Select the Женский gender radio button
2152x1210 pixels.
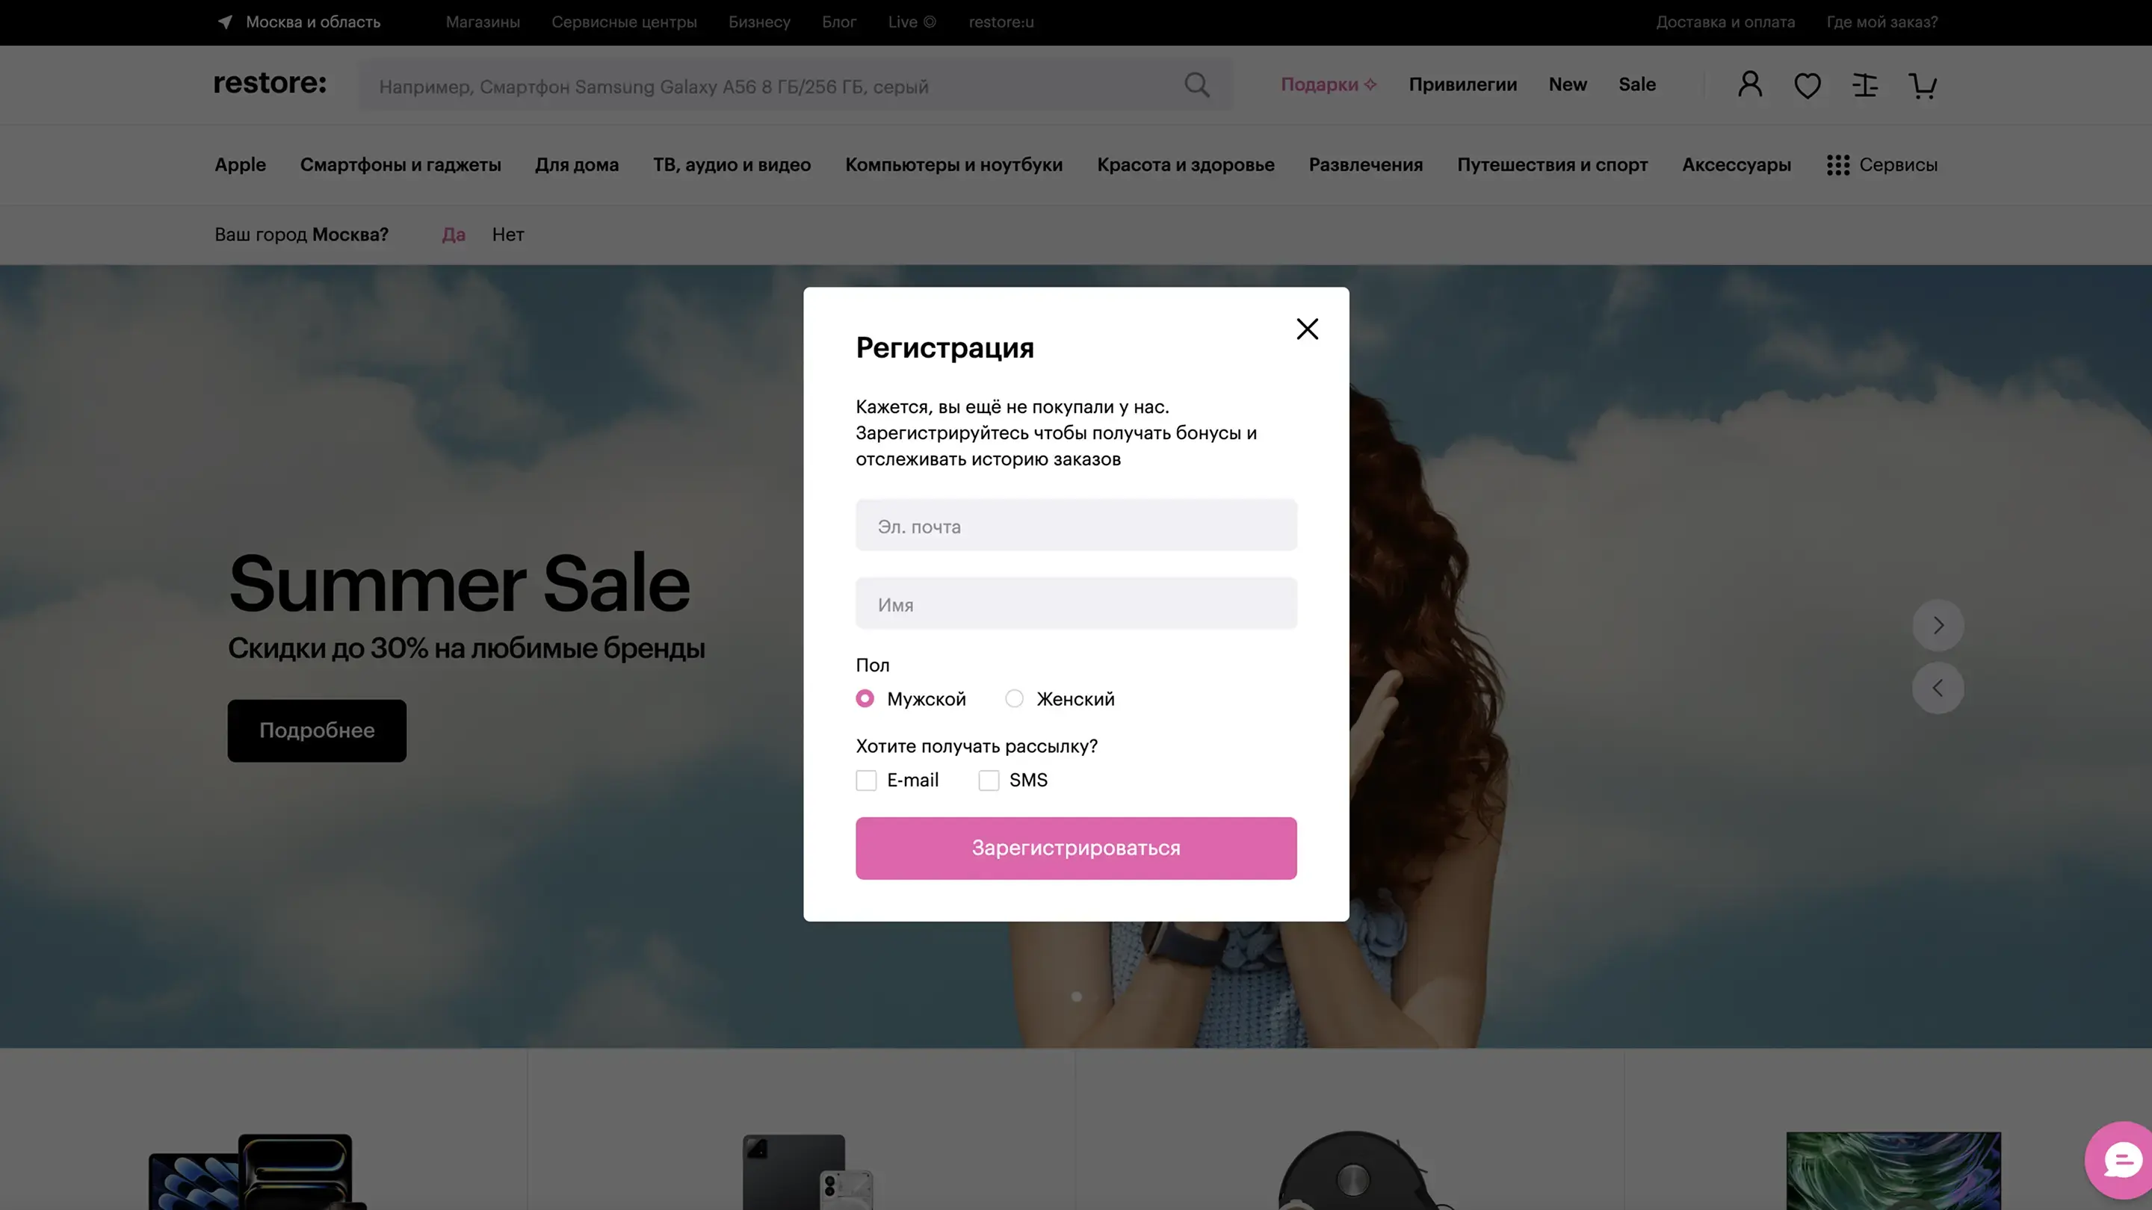1013,699
